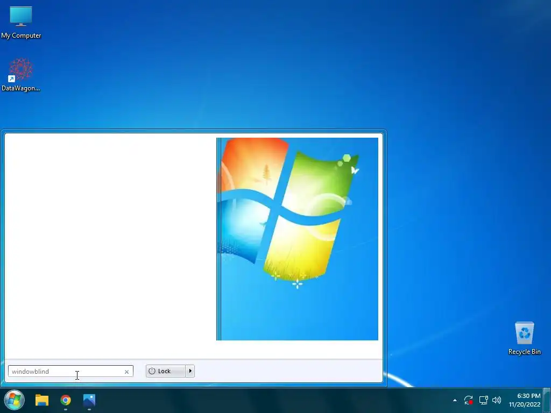The image size is (551, 413).
Task: Expand the arrow next to Lock
Action: (190, 371)
